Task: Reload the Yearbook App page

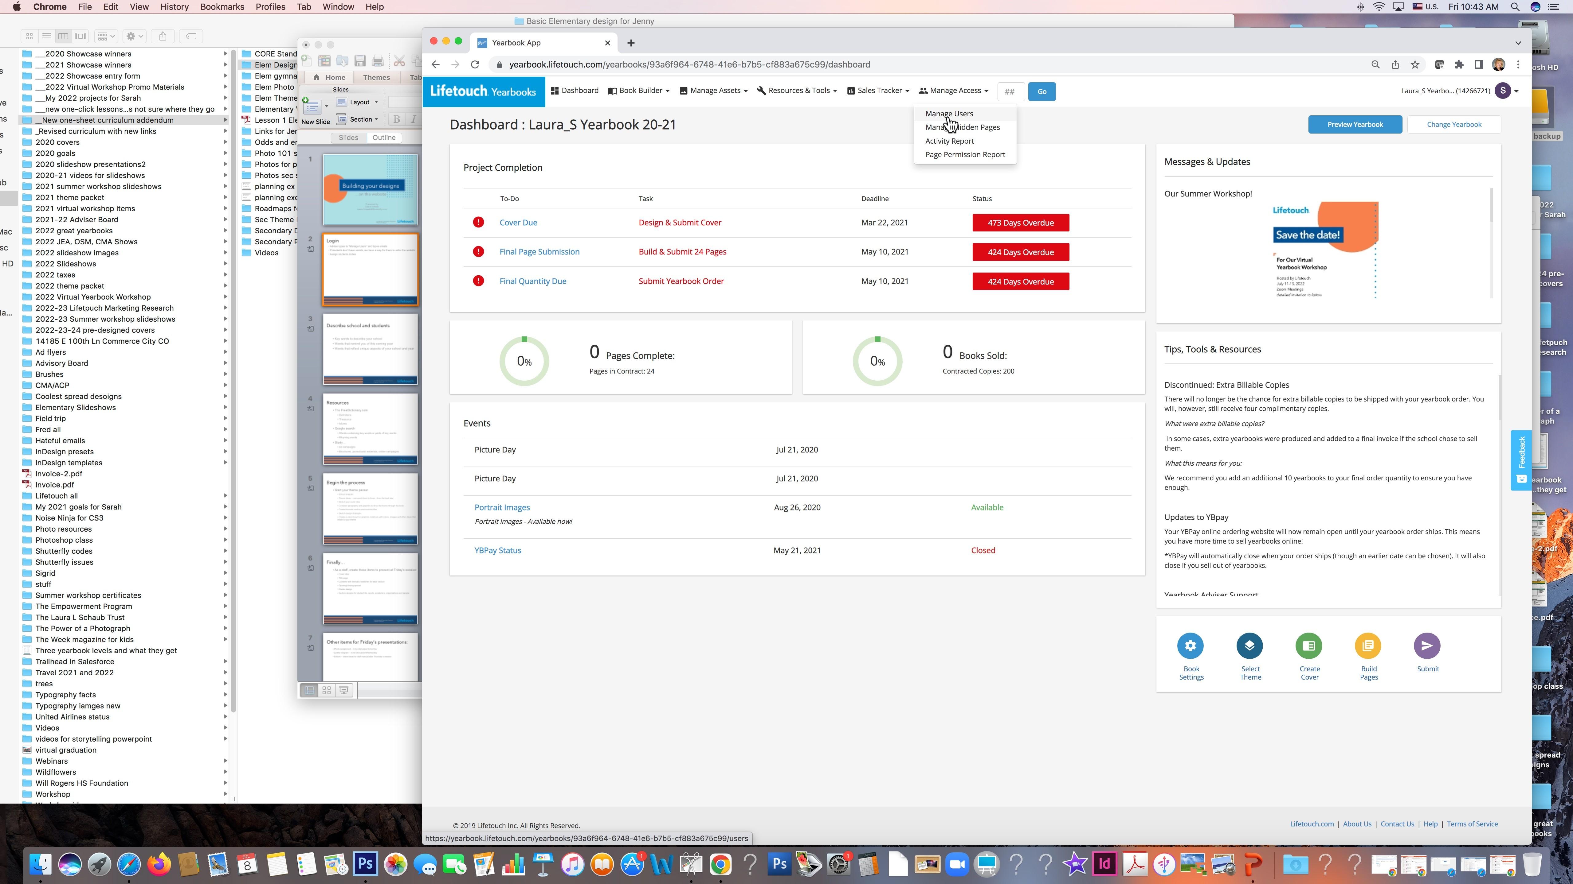Action: pyautogui.click(x=475, y=64)
